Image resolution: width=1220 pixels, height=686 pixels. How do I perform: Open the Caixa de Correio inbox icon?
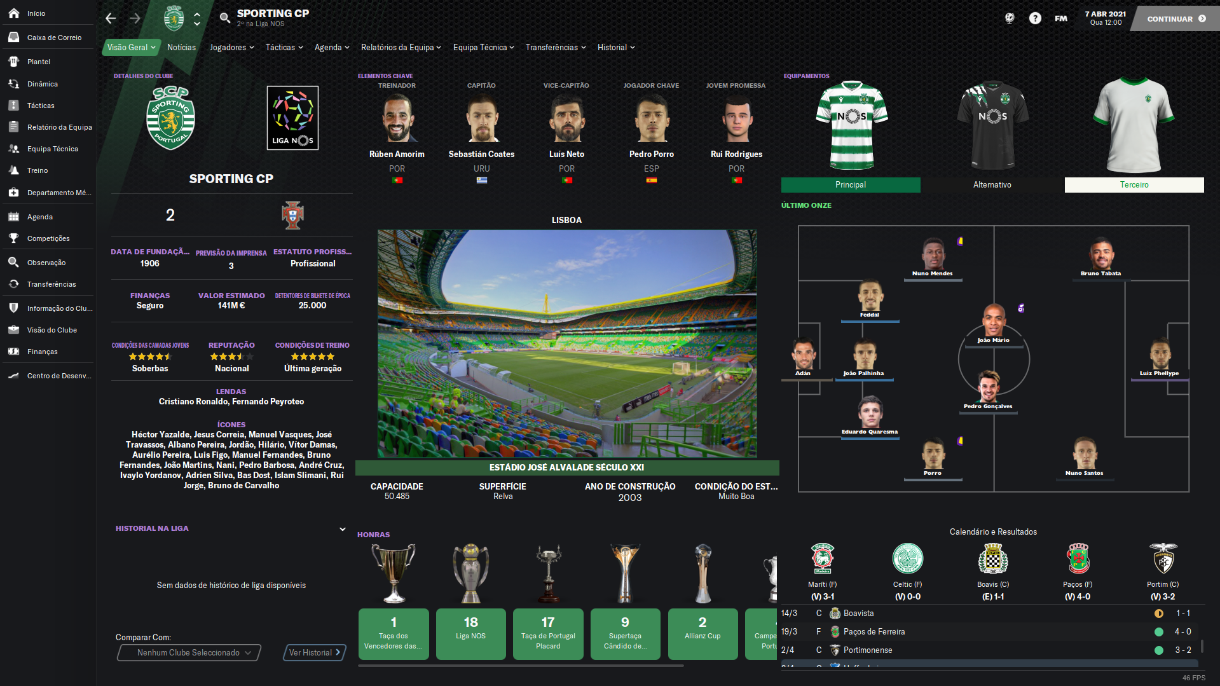tap(14, 38)
